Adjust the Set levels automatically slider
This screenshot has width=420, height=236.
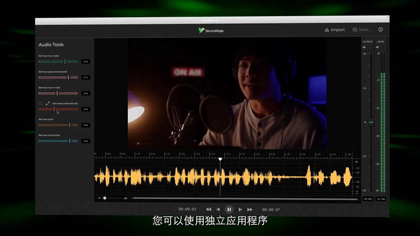tap(58, 109)
